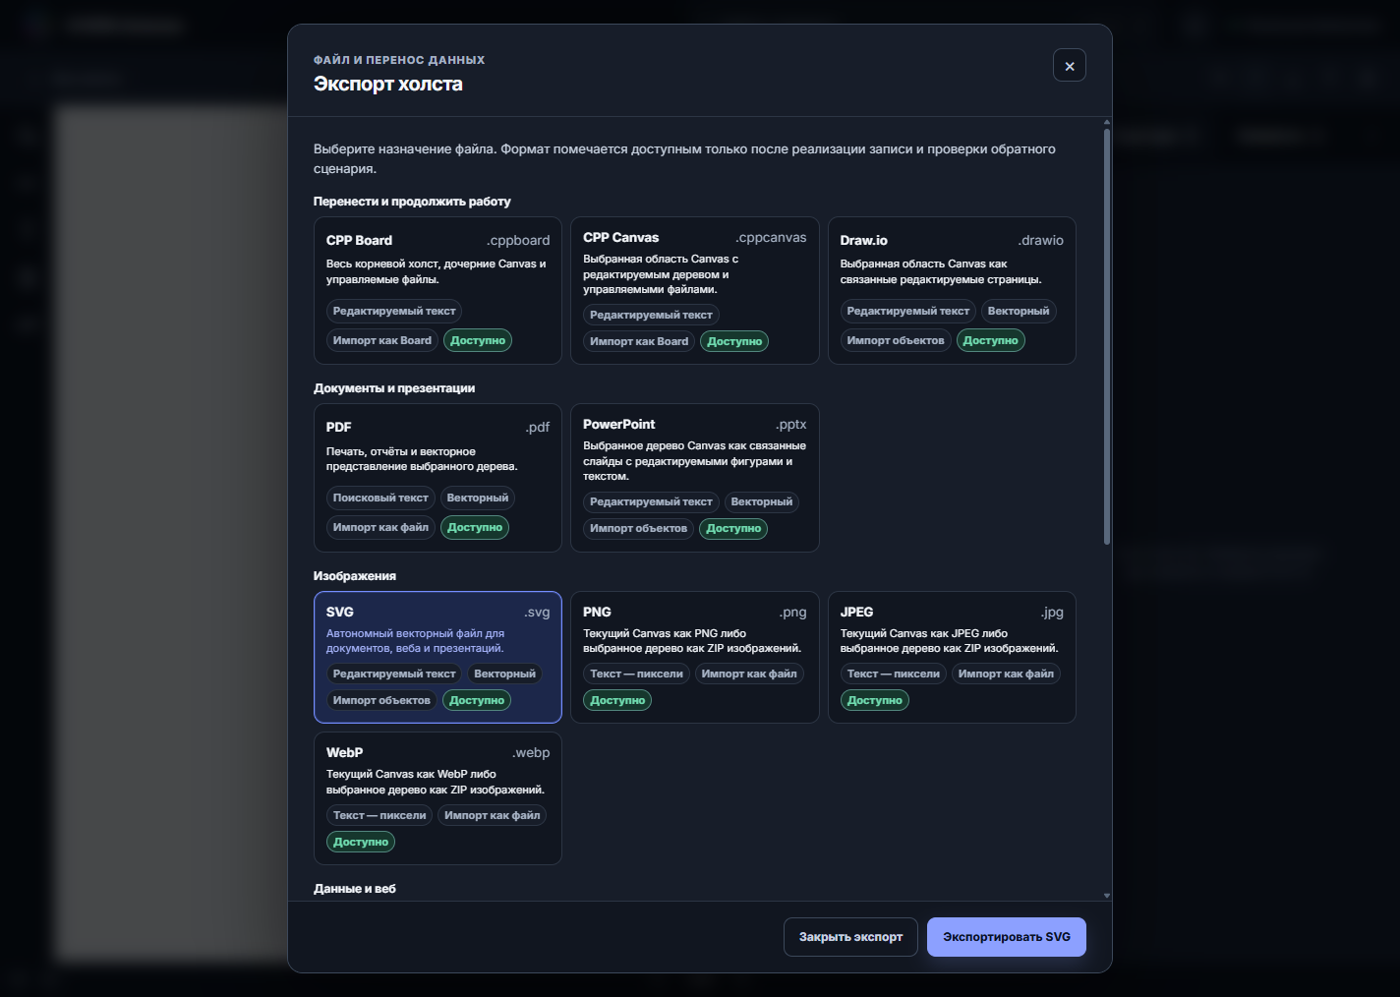Close the export dialog with the X icon
Screen dimensions: 1400x997
1070,66
